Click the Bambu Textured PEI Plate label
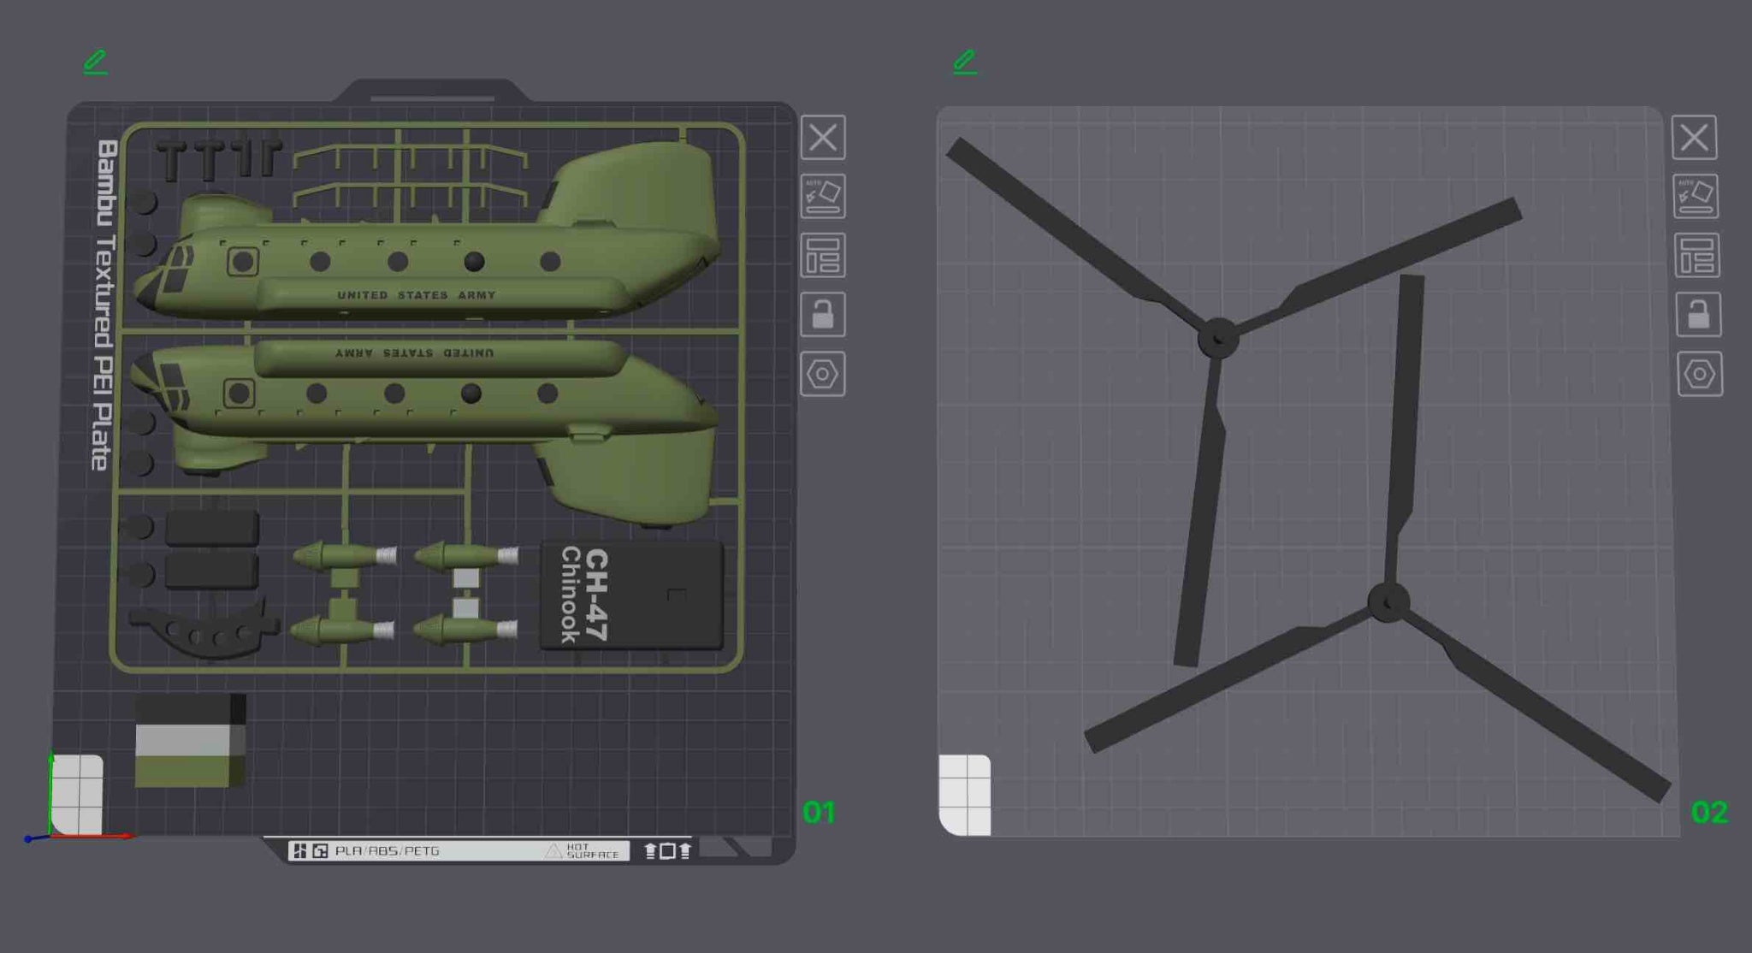The height and width of the screenshot is (953, 1752). coord(104,305)
